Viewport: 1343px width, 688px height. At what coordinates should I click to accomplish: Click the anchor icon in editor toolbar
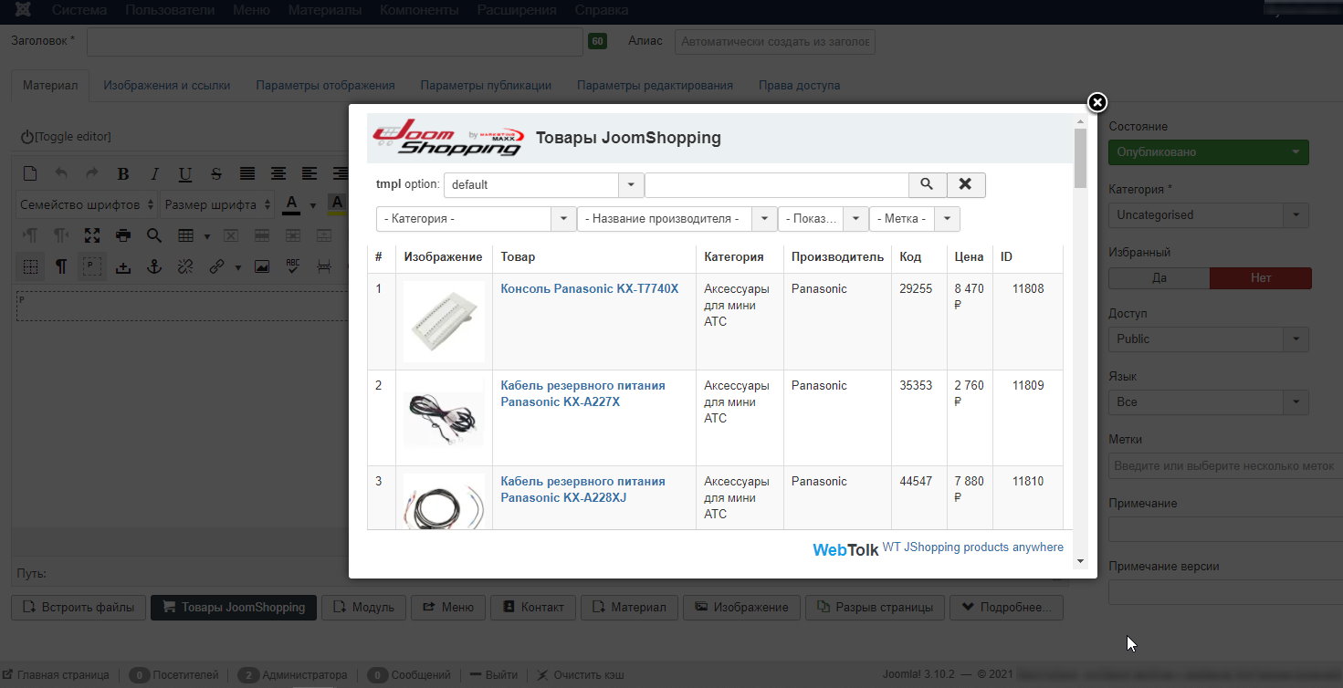(154, 266)
